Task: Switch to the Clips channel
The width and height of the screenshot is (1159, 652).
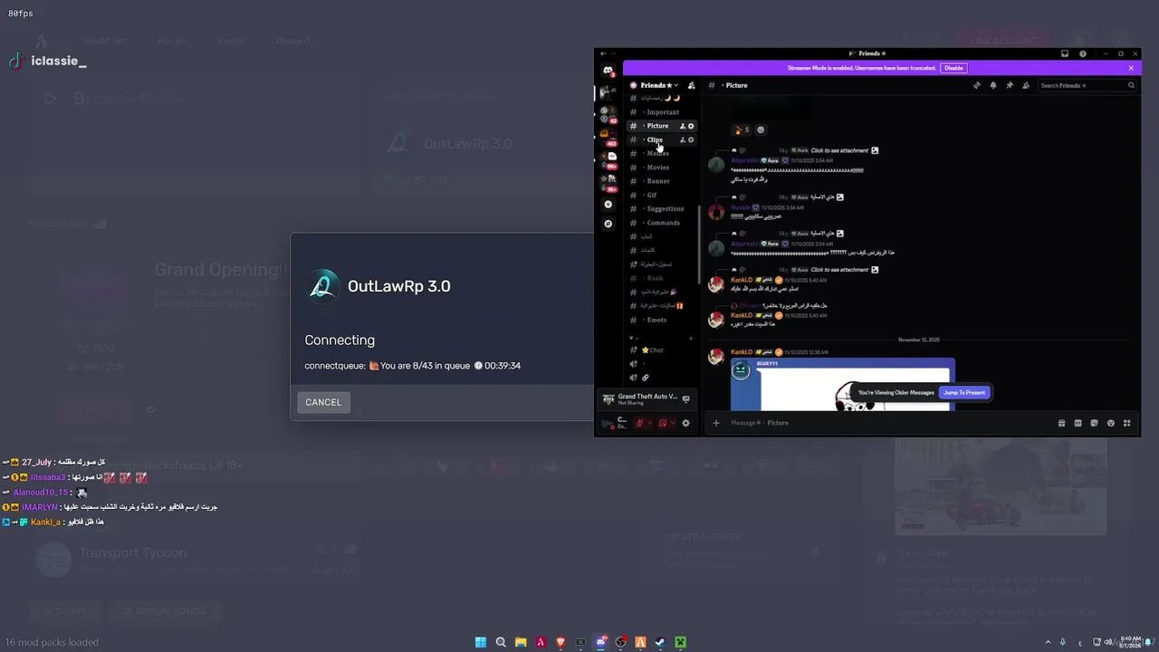Action: click(x=655, y=139)
